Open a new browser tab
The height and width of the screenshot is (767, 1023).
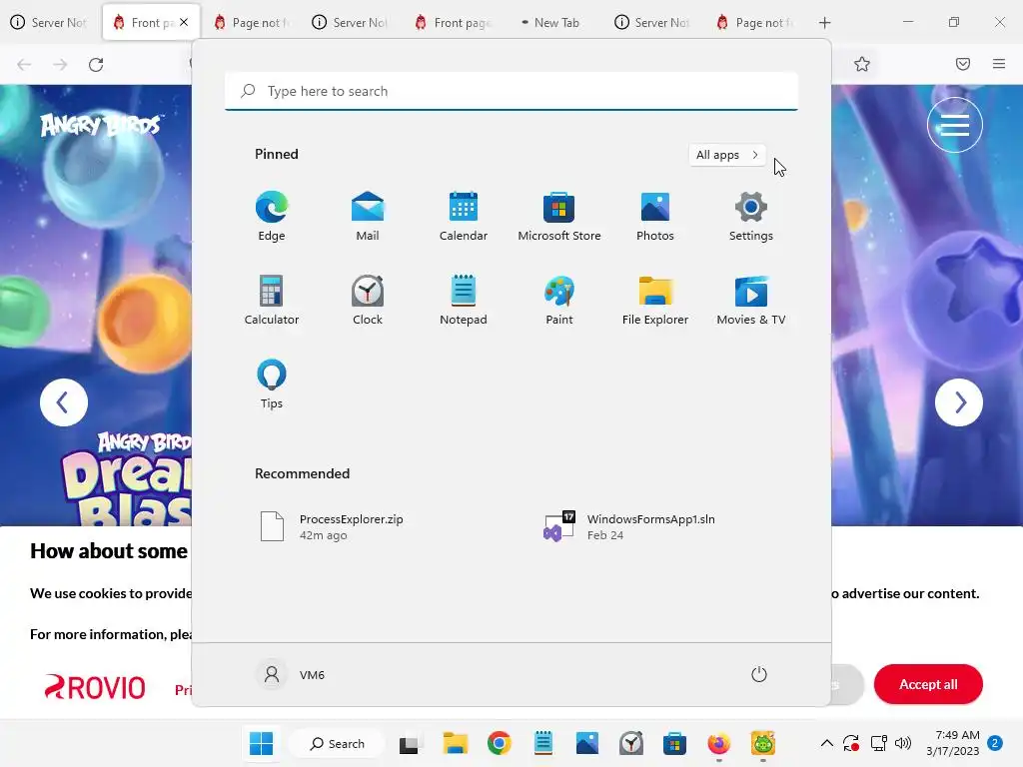pos(824,23)
